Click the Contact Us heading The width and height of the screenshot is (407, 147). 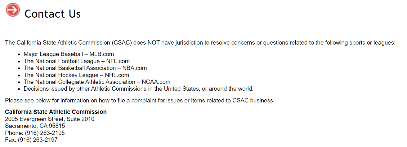pyautogui.click(x=52, y=14)
